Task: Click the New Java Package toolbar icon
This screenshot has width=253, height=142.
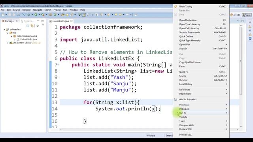Action: click(x=51, y=15)
